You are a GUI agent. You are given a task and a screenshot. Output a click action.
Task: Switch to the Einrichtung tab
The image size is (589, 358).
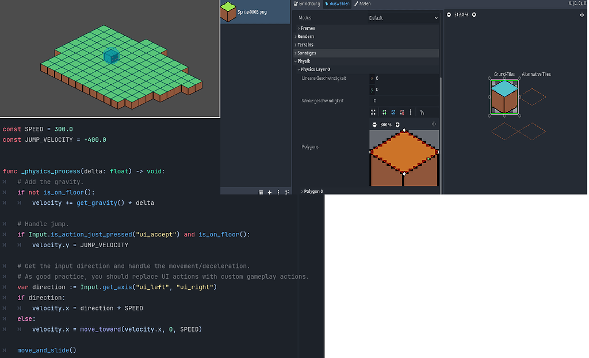pos(308,3)
